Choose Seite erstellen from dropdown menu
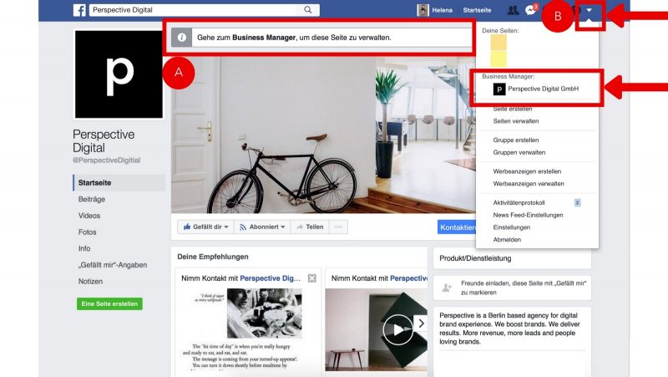The width and height of the screenshot is (668, 377). tap(513, 110)
